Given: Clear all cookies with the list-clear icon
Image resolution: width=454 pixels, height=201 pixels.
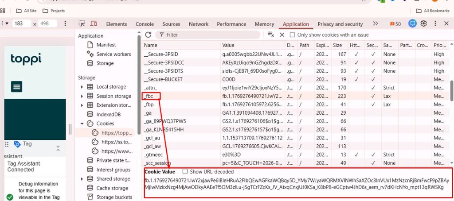Looking at the screenshot, I should point(271,35).
